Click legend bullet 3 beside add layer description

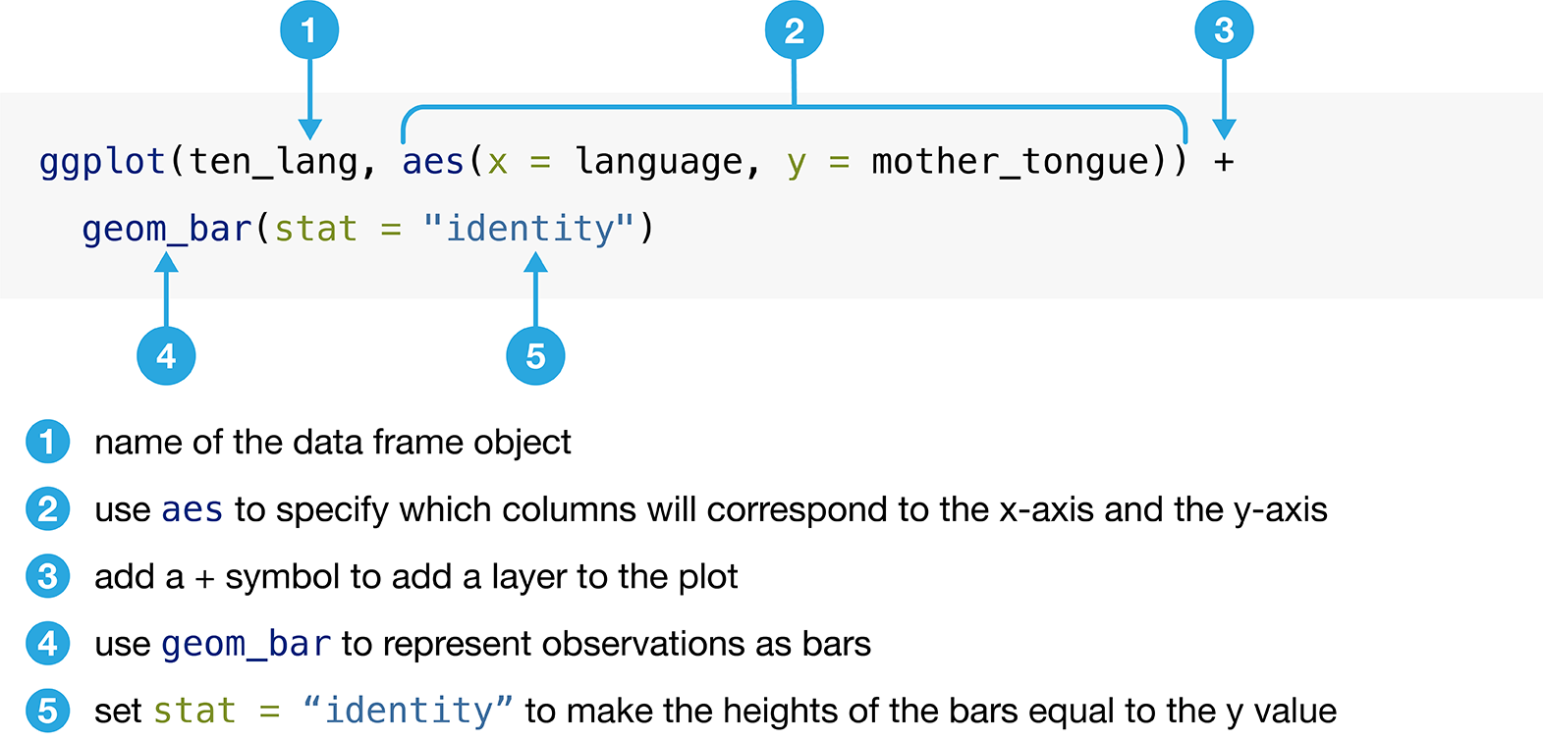(47, 576)
